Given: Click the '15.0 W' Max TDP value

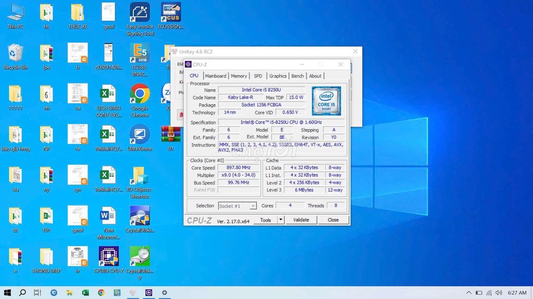Looking at the screenshot, I should (x=296, y=97).
